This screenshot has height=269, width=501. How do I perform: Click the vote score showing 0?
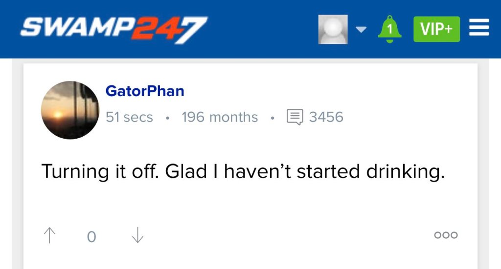point(91,237)
